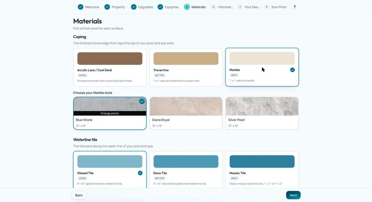The width and height of the screenshot is (372, 202).
Task: Click the Travertine title text
Action: pos(161,70)
